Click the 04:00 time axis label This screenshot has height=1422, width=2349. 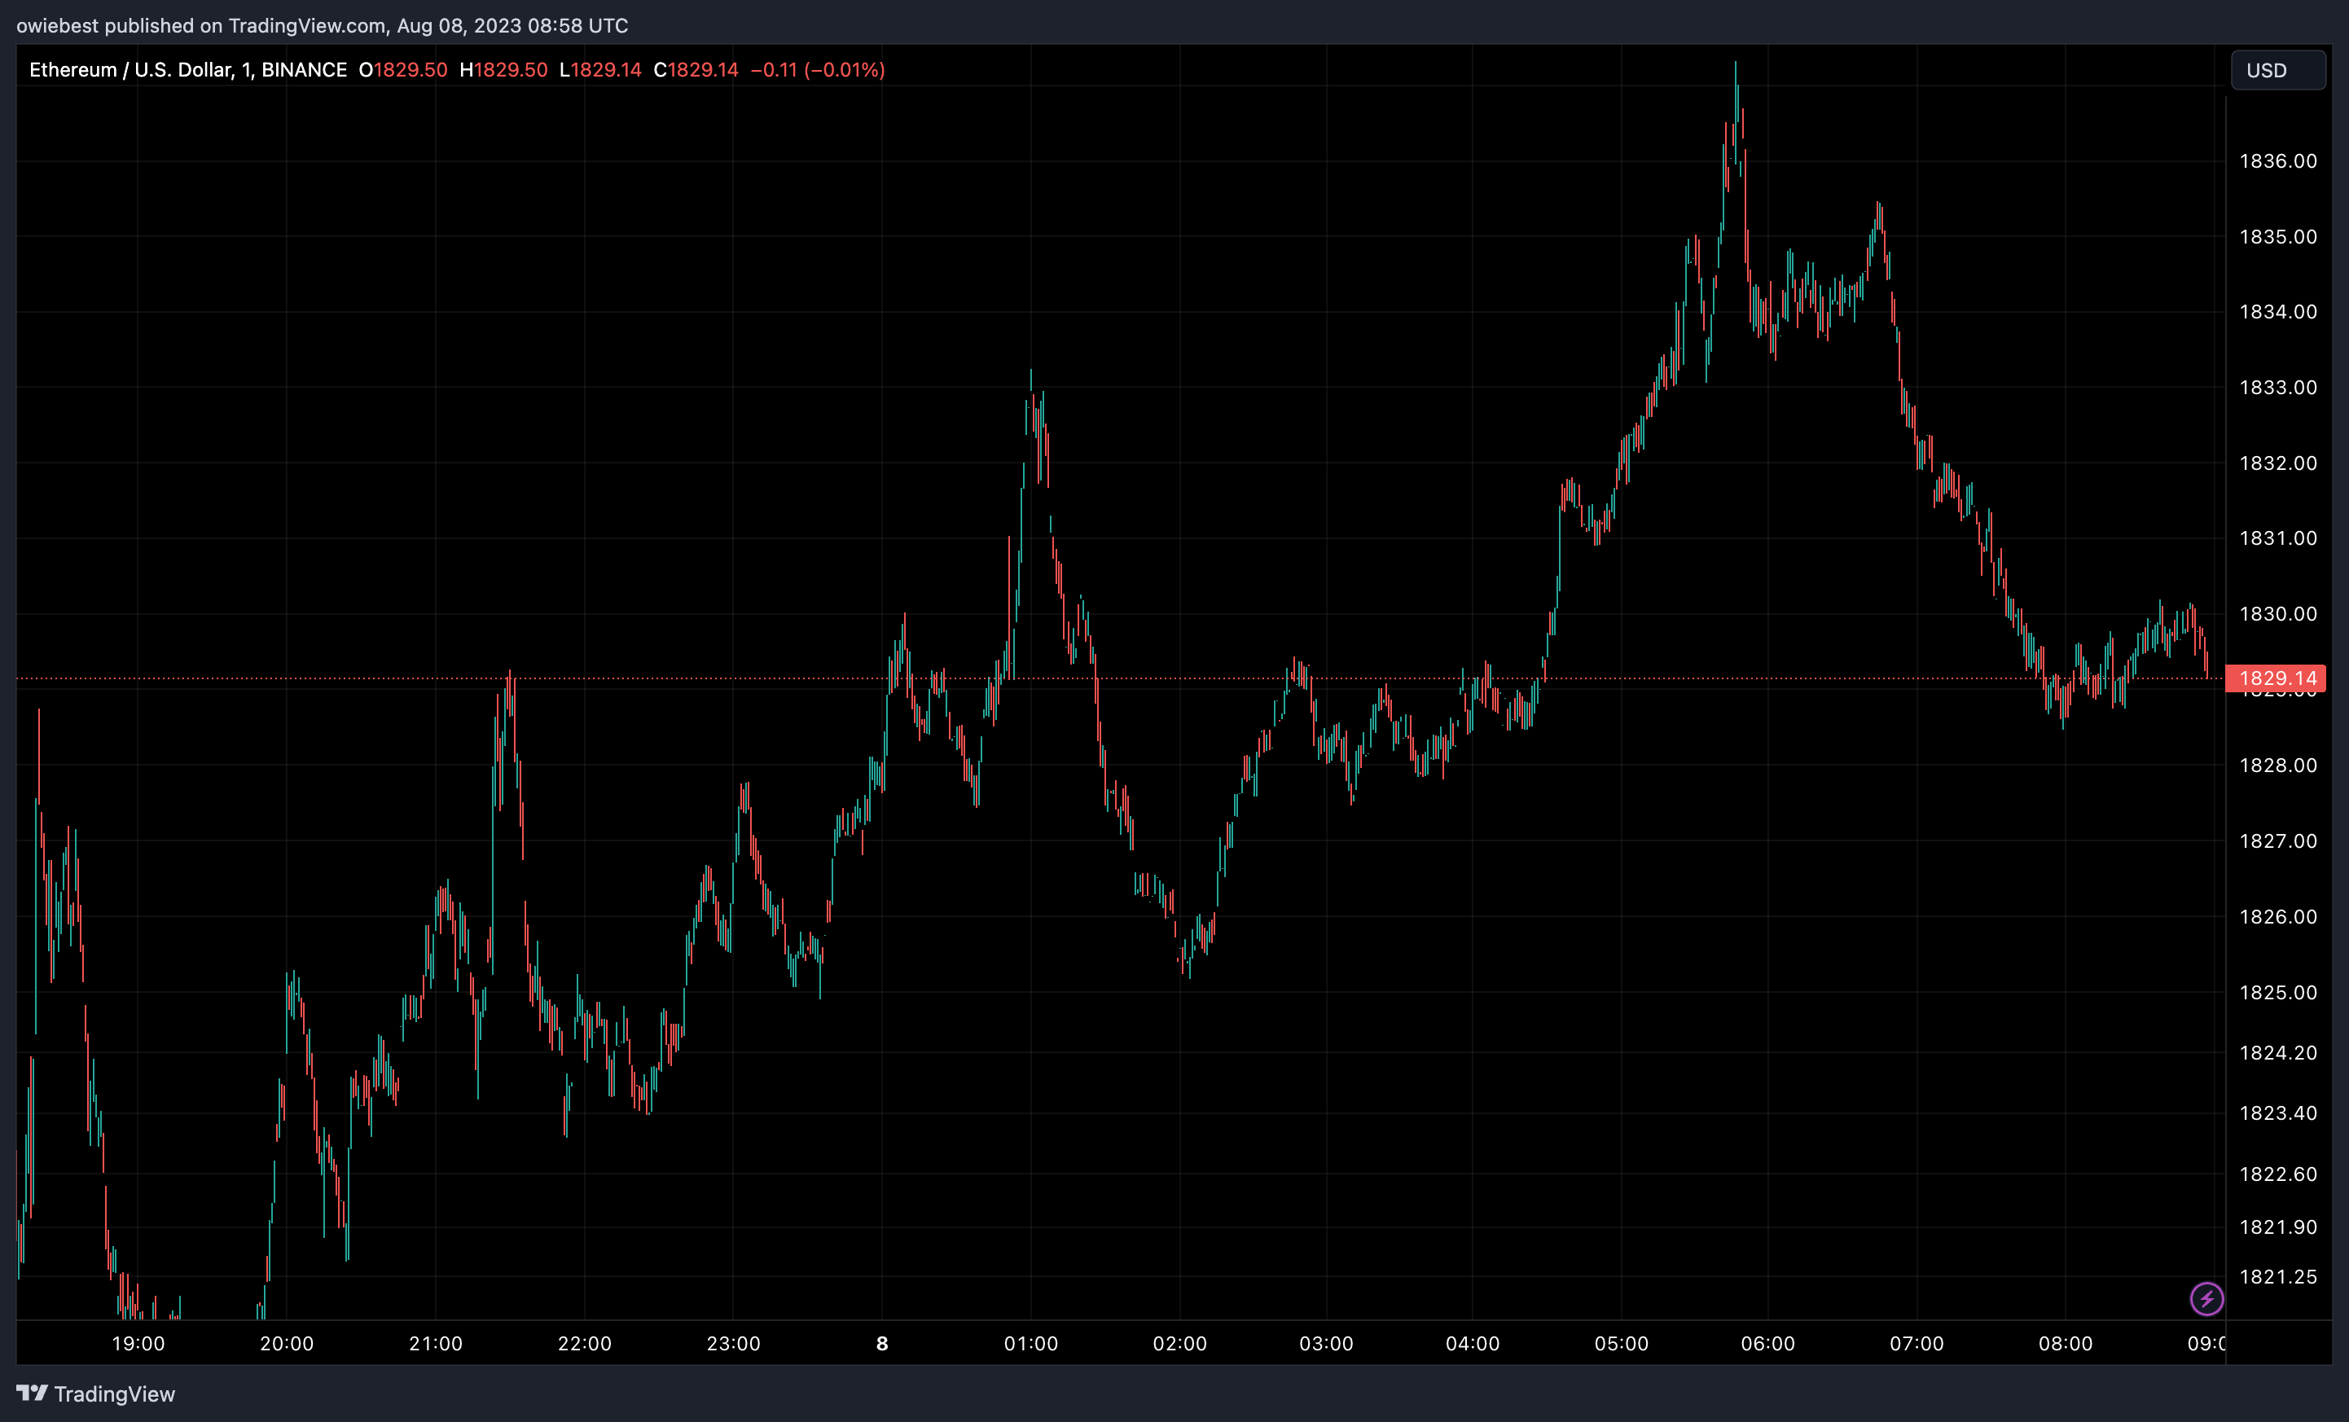point(1473,1343)
